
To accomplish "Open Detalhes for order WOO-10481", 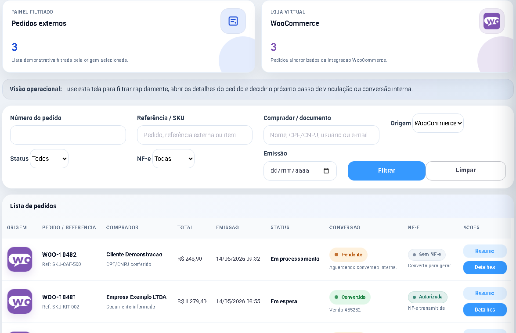I will coord(485,310).
